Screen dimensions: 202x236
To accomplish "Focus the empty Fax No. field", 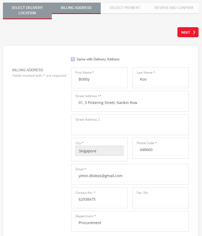I will pyautogui.click(x=160, y=200).
